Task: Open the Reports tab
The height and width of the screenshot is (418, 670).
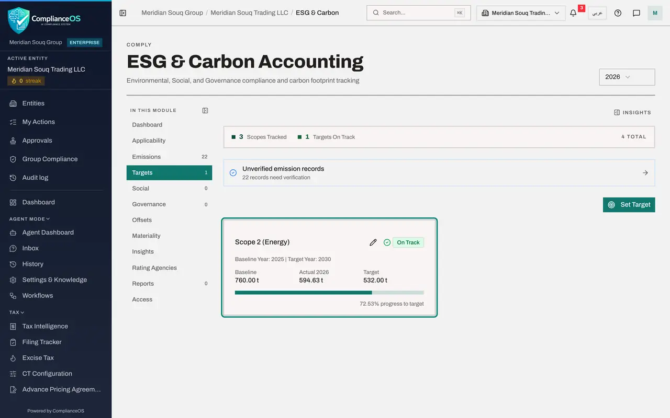Action: [x=169, y=284]
